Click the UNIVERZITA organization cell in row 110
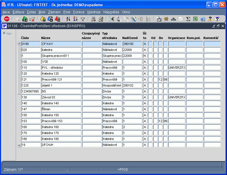 pos(177,68)
